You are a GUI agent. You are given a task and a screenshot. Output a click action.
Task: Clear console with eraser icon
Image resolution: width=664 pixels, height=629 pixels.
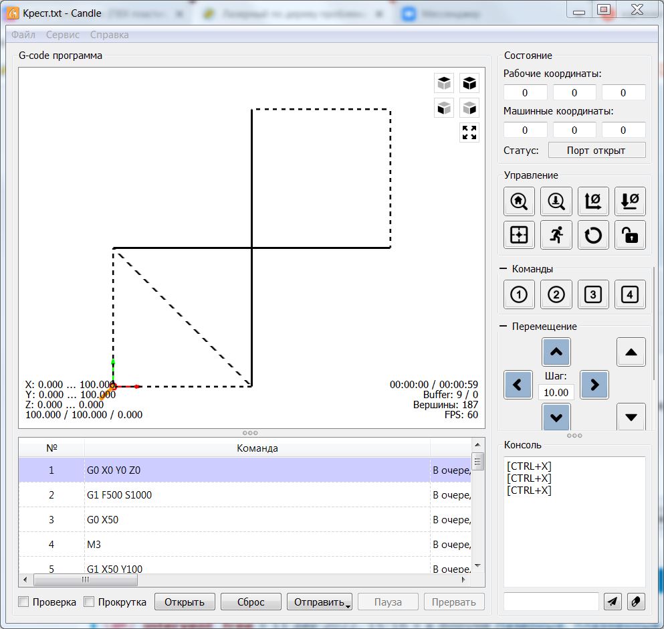[x=636, y=601]
